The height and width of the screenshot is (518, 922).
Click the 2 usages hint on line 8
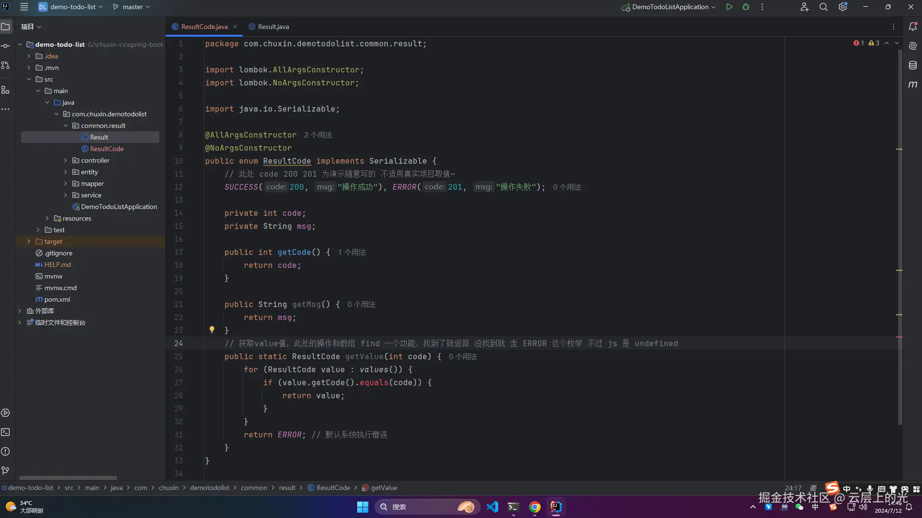click(x=318, y=135)
